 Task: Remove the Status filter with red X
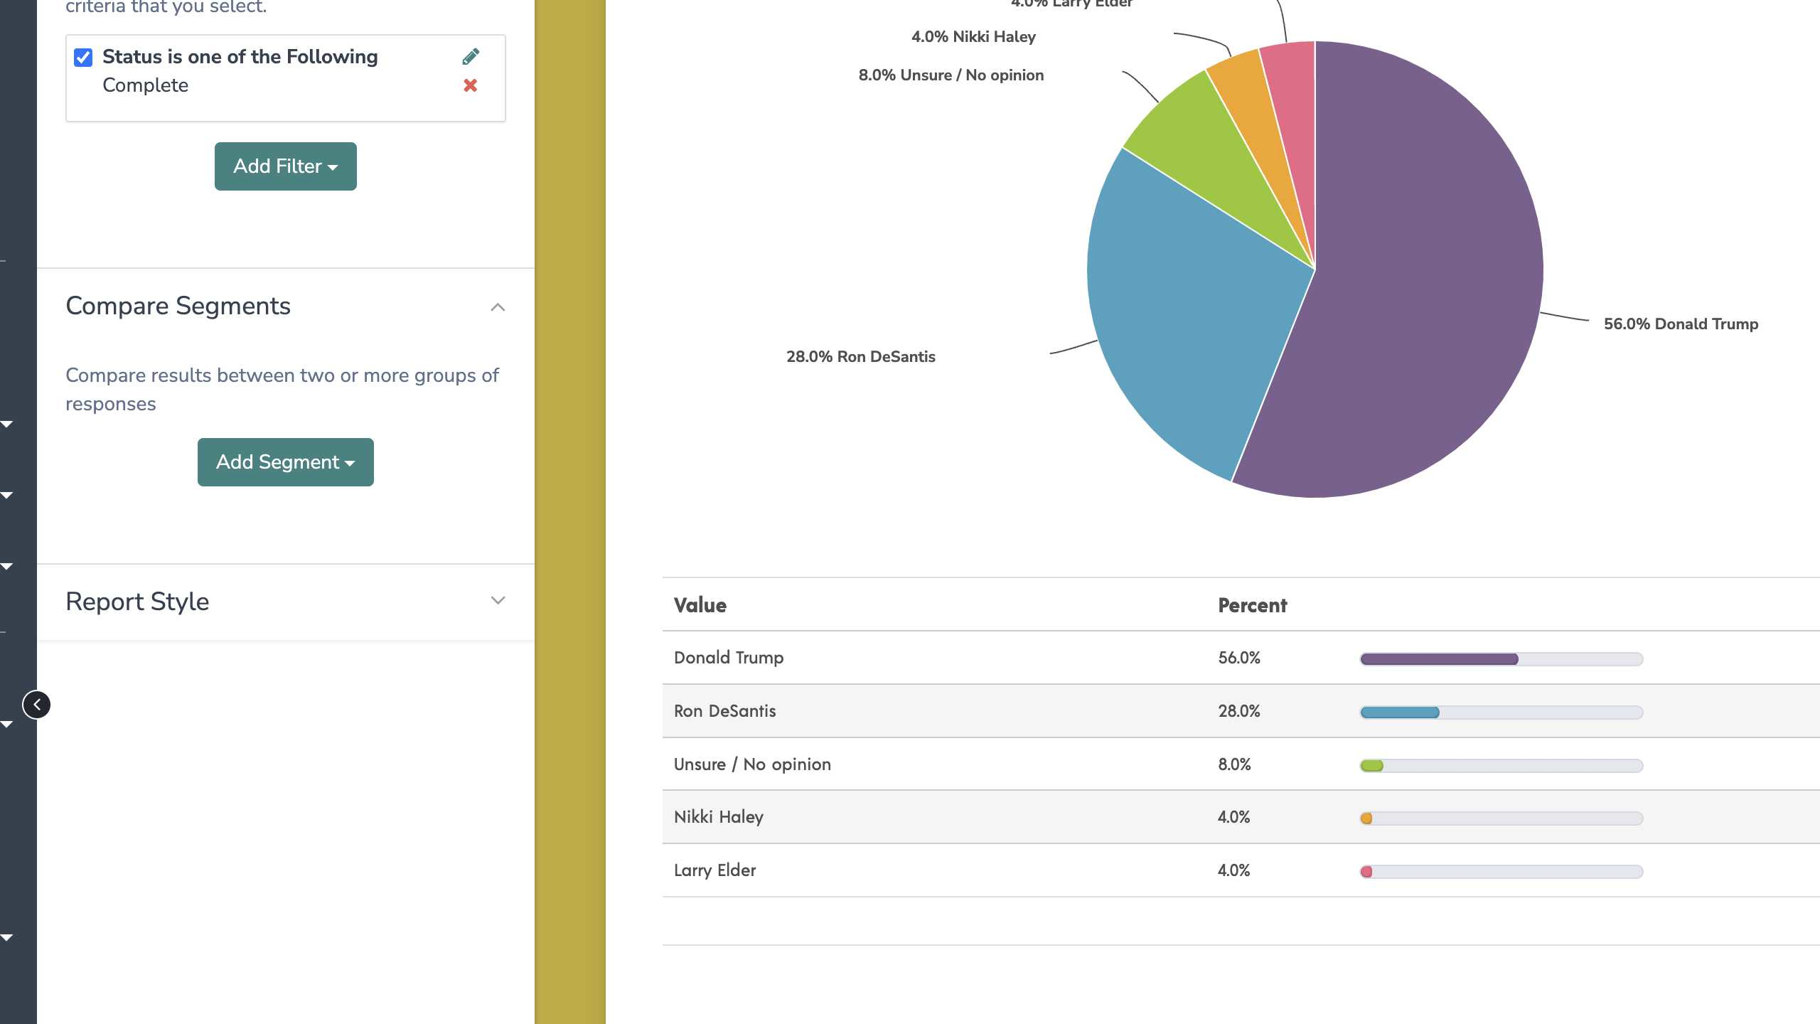pos(470,85)
